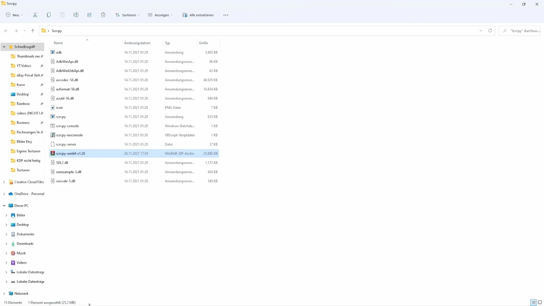Select the SDL2.dll file icon

tap(53, 163)
